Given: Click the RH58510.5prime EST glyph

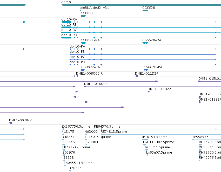Looking at the screenshot, I should coord(200,155).
